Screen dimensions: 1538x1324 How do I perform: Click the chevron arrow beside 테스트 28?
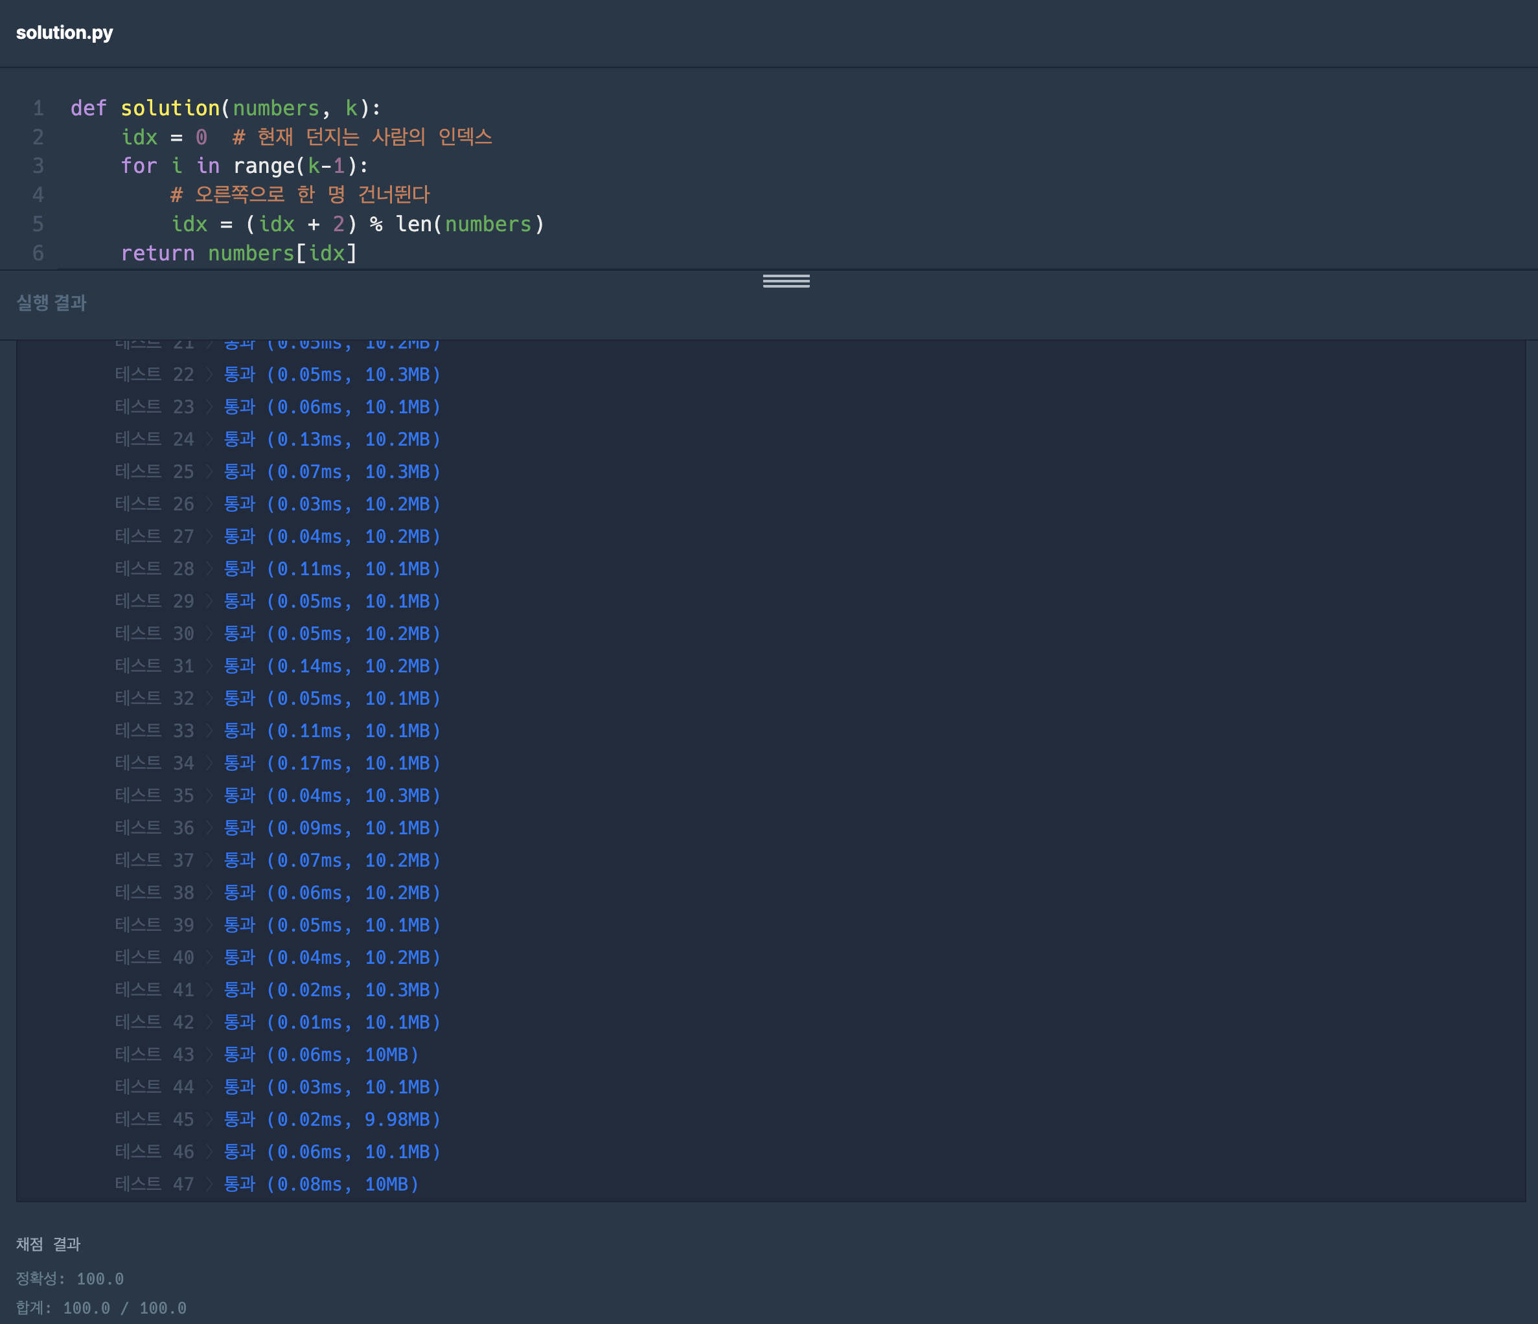point(209,569)
